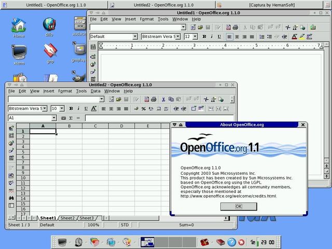Open the Tools menu in Untitled2
Image resolution: width=332 pixels, height=249 pixels.
tap(81, 91)
